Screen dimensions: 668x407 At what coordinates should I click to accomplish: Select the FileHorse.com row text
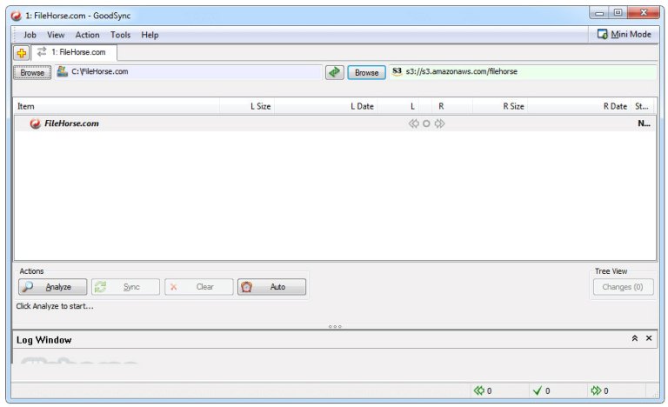(71, 123)
